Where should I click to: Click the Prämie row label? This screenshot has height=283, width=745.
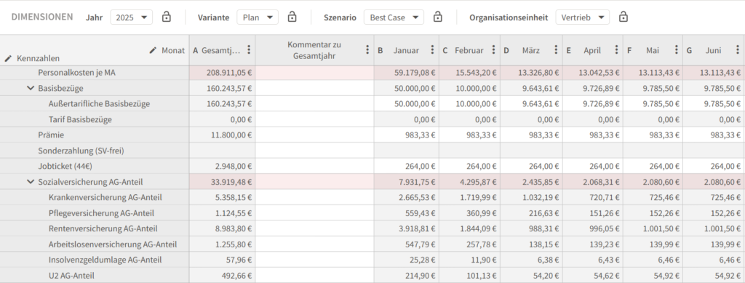coord(51,135)
